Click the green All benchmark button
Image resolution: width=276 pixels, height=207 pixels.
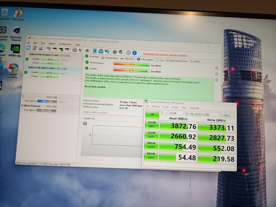(x=152, y=114)
